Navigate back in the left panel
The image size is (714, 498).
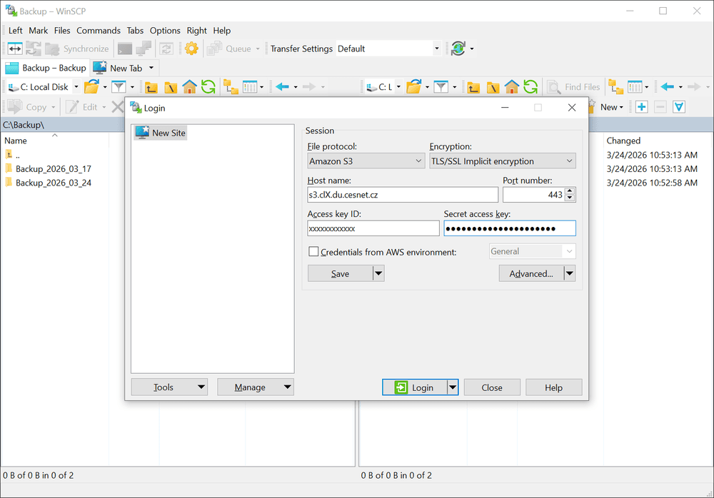pyautogui.click(x=282, y=86)
